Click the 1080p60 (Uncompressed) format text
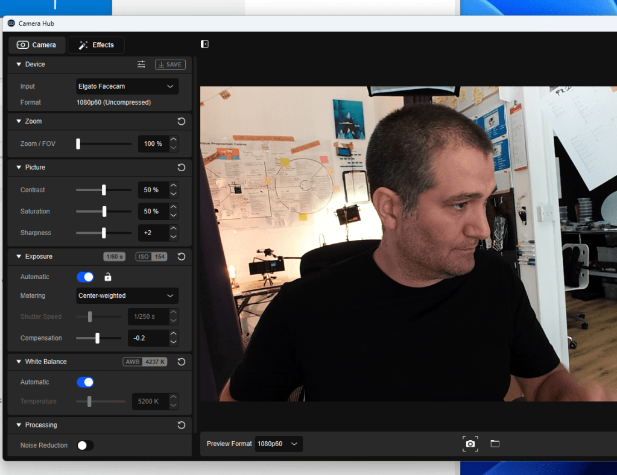This screenshot has height=475, width=617. click(114, 102)
